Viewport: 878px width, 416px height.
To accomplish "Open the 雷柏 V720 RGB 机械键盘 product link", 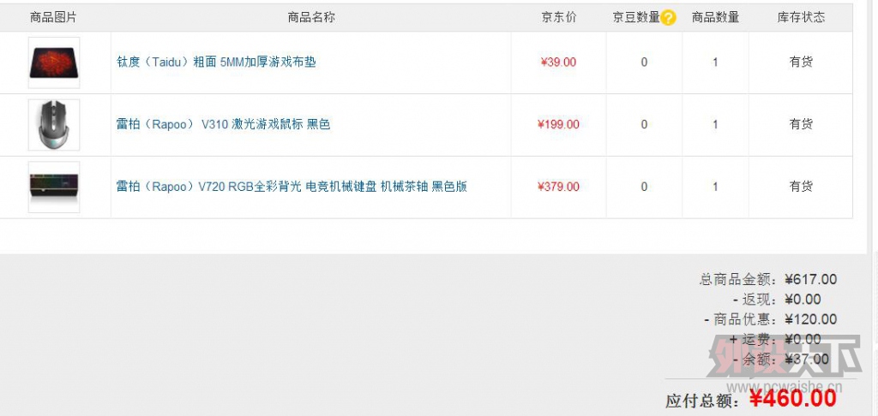I will [x=292, y=187].
